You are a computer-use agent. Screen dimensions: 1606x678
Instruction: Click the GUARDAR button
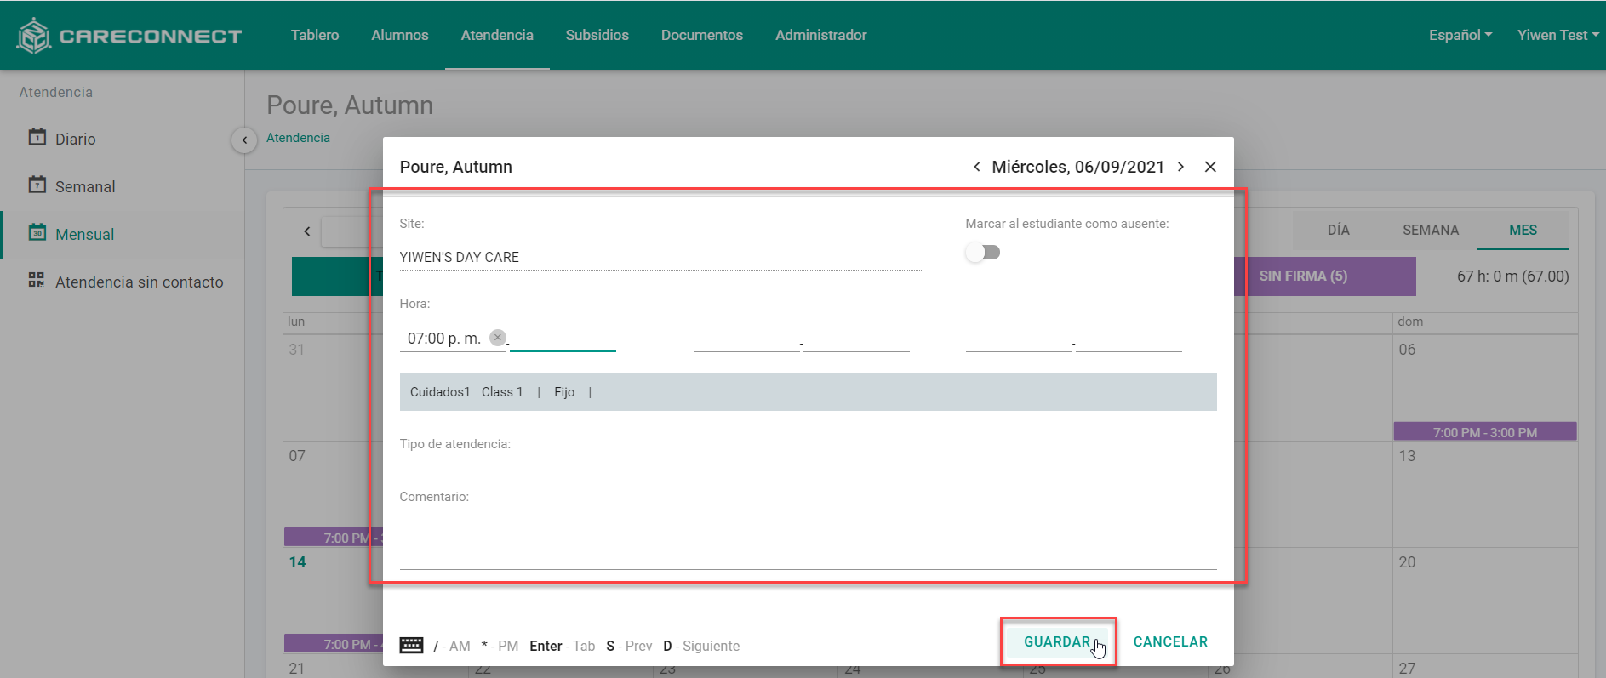pos(1057,641)
